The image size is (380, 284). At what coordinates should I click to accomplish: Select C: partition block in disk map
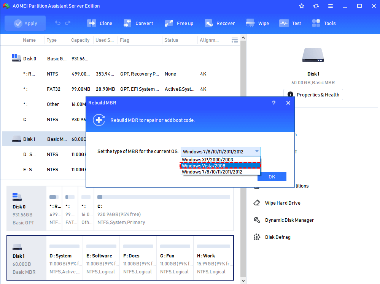(164, 208)
